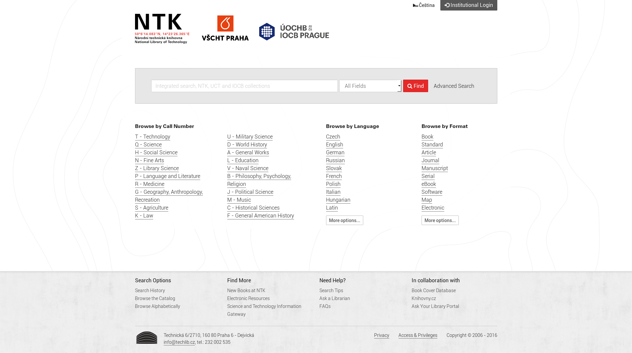Click the info@techlib.cz email link
Screen dimensions: 632x353
[x=179, y=342]
